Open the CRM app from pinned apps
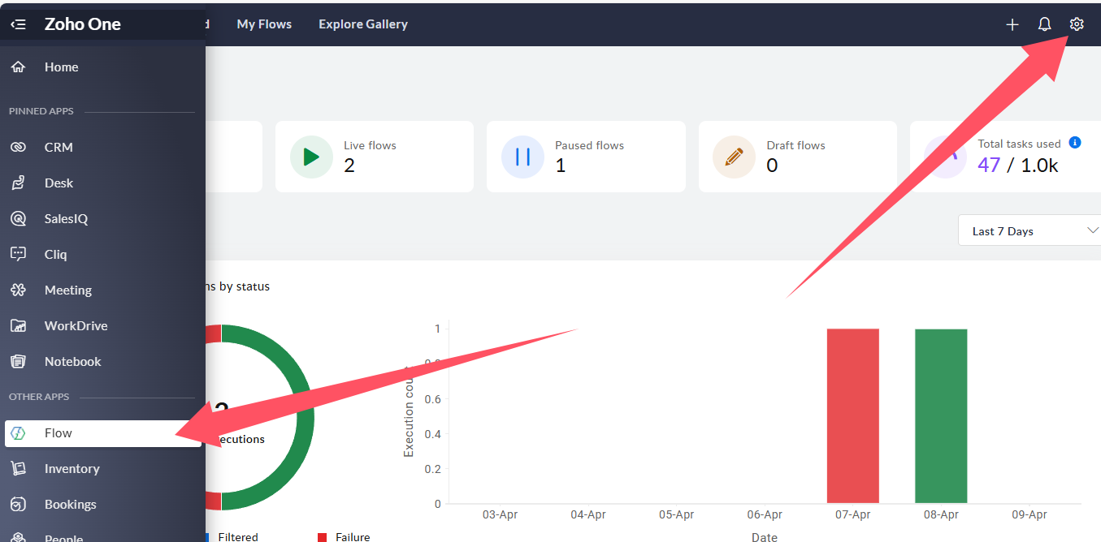This screenshot has width=1101, height=542. tap(102, 147)
